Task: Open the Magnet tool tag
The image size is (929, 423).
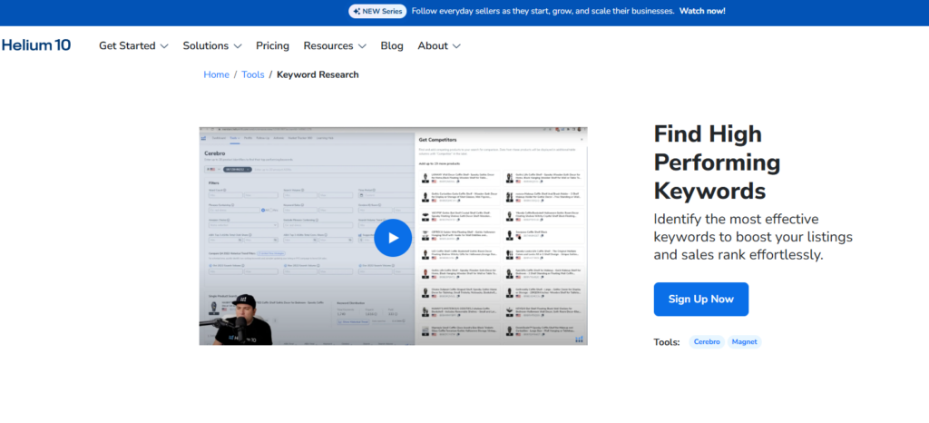Action: pos(744,342)
